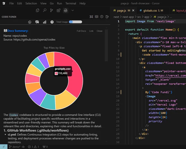Viewport: 186px width, 149px height.
Task: Open the Help menu
Action: (82, 4)
